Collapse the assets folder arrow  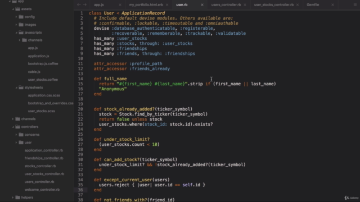coord(13,9)
